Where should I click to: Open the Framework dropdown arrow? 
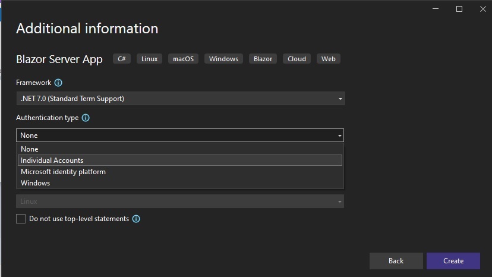pos(340,99)
